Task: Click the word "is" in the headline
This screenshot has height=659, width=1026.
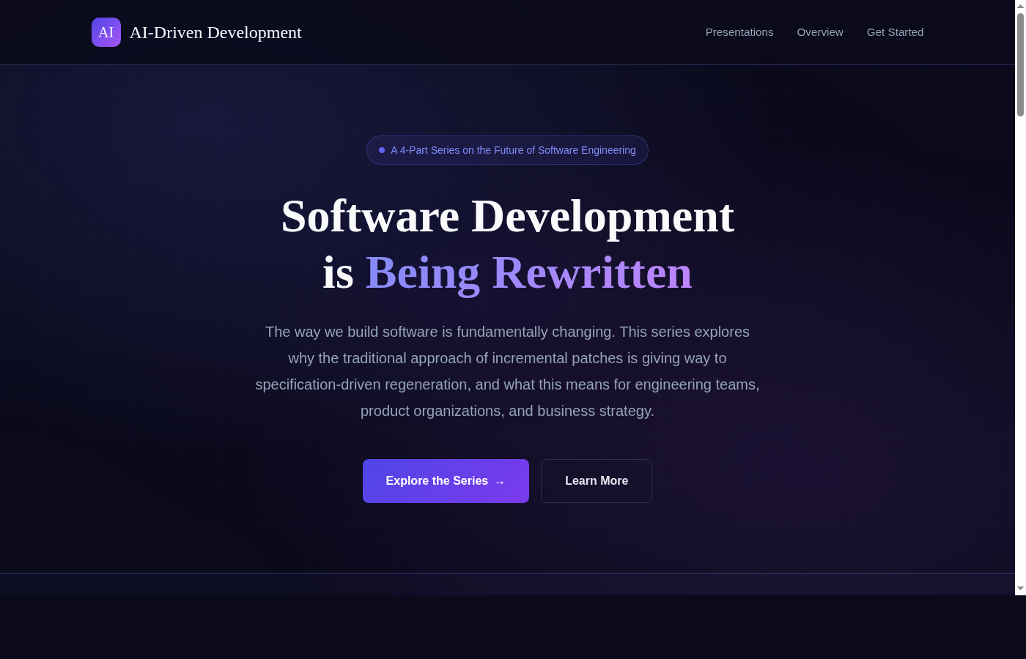Action: click(338, 273)
